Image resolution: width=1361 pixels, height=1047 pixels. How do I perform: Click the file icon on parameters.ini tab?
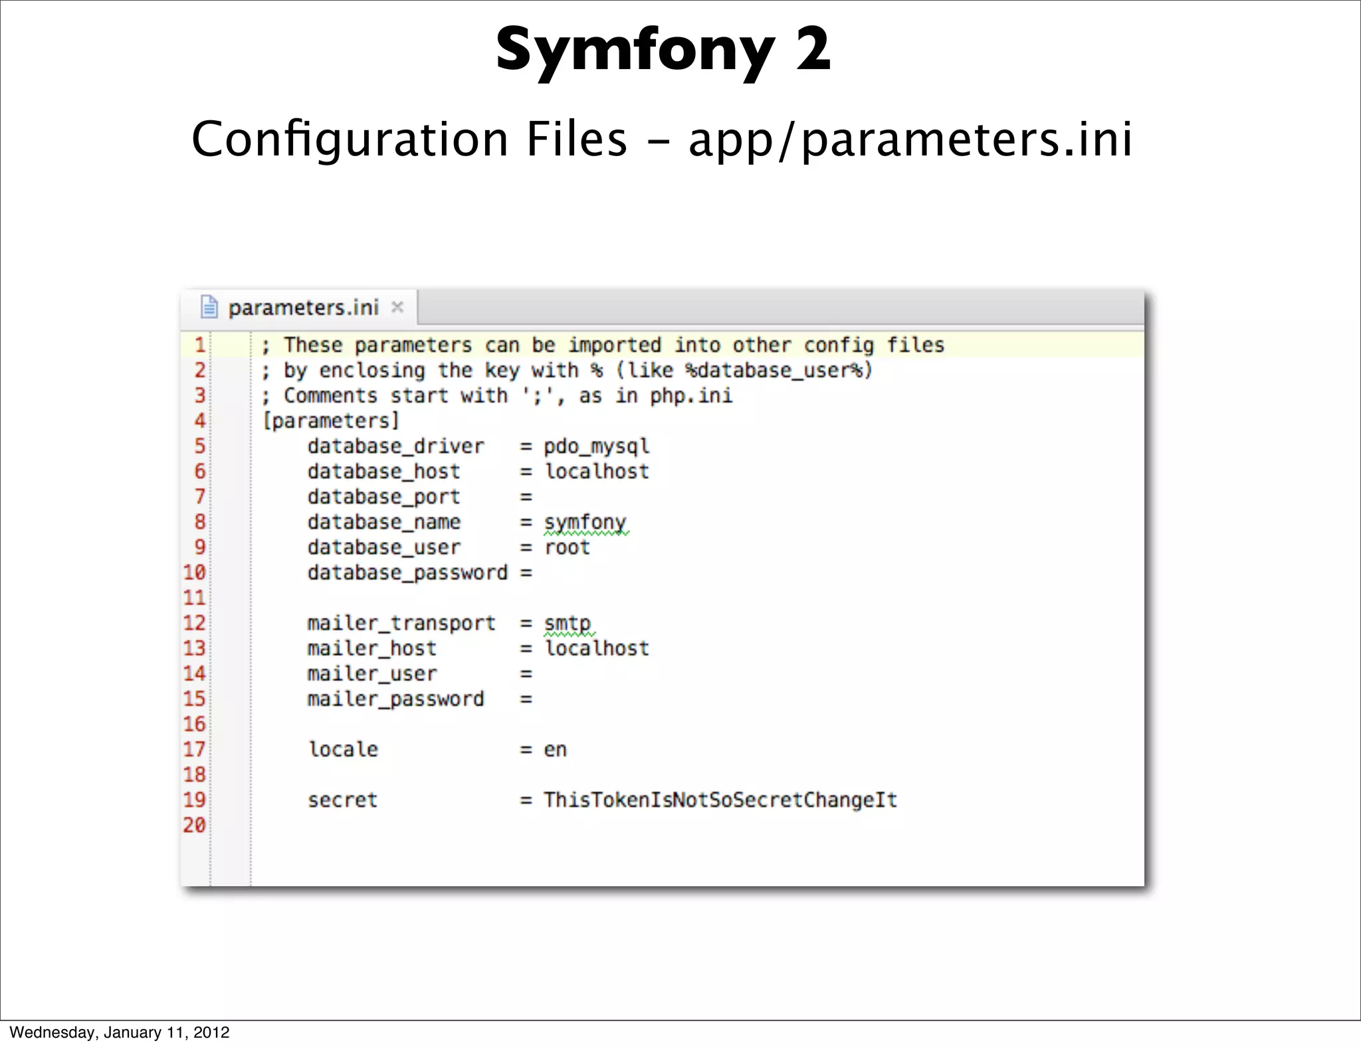[x=209, y=307]
